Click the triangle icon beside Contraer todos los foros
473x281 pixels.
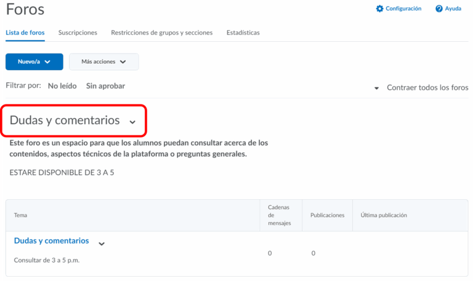(377, 89)
